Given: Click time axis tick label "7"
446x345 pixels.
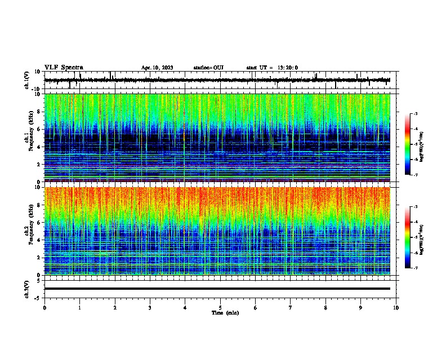Looking at the screenshot, I should [291, 308].
